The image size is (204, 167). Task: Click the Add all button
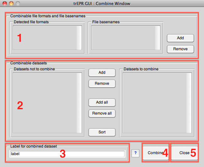[x=102, y=102]
